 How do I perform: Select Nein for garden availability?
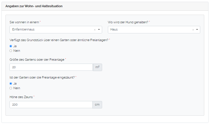point(11,51)
